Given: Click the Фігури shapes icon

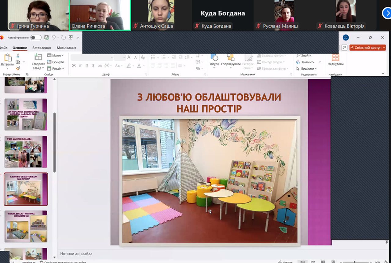Looking at the screenshot, I should pos(214,57).
